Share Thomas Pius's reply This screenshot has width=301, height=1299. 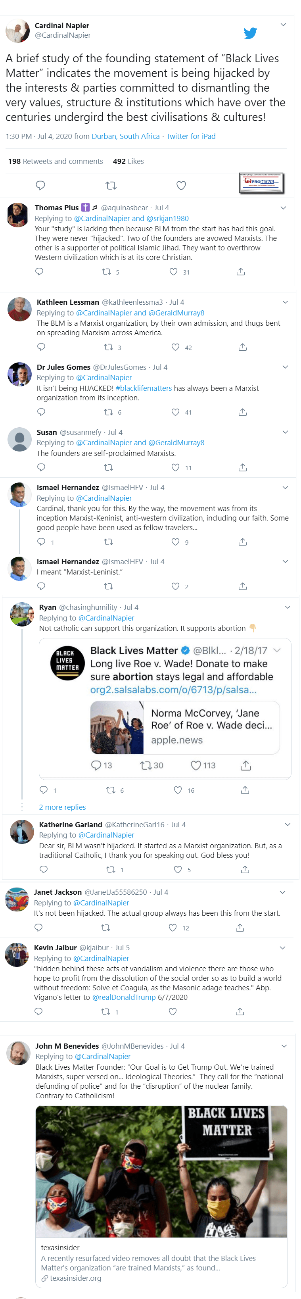point(240,272)
